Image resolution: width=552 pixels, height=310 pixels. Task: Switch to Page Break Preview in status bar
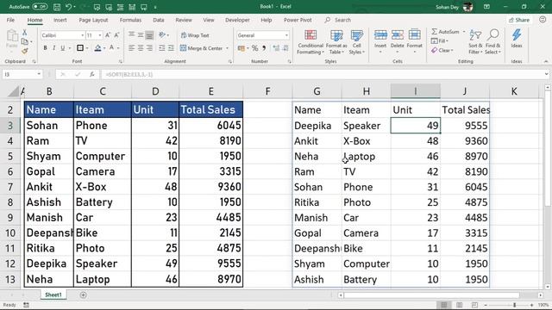(474, 305)
